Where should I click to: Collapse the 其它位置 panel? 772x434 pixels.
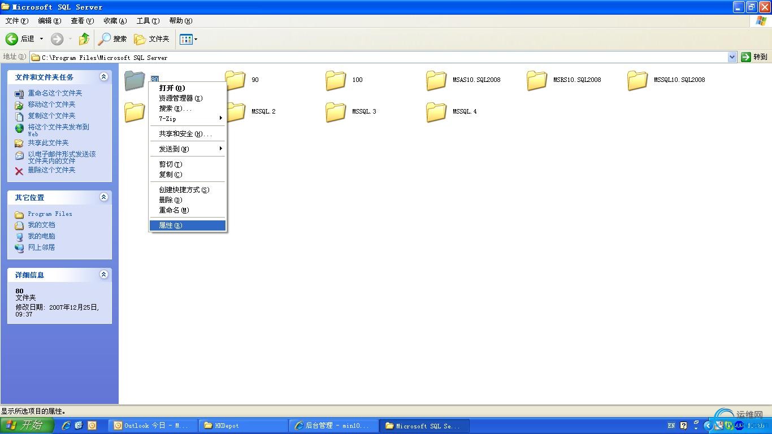(103, 197)
